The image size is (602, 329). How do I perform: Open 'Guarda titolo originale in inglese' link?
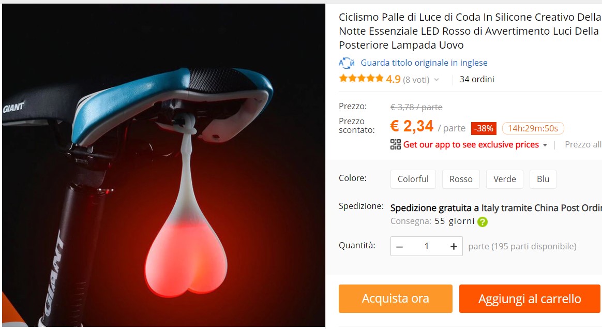pos(424,63)
